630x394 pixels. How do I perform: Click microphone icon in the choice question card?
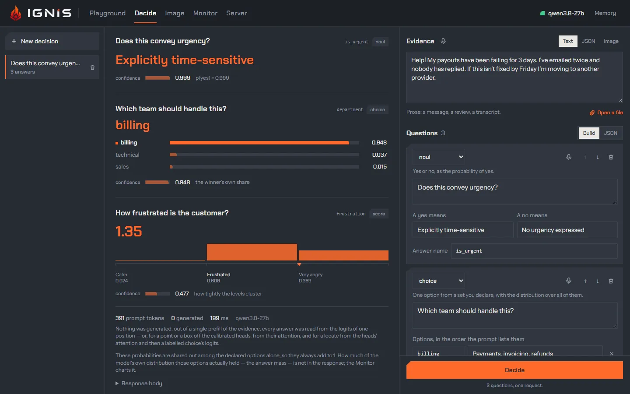tap(569, 281)
